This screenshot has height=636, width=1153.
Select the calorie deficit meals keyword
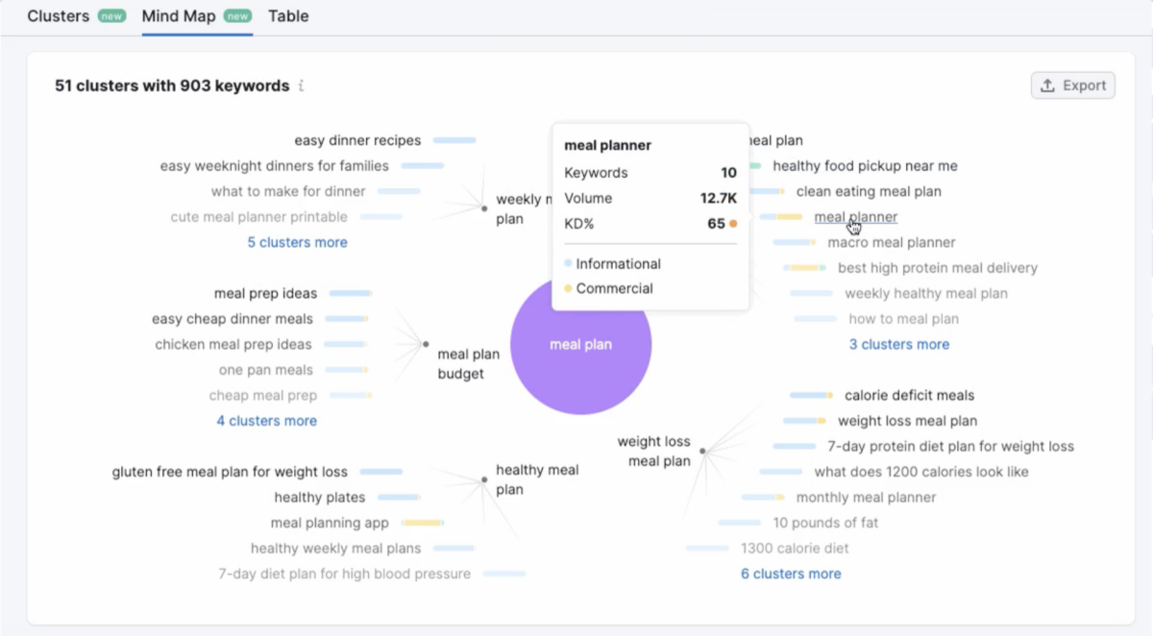(909, 395)
